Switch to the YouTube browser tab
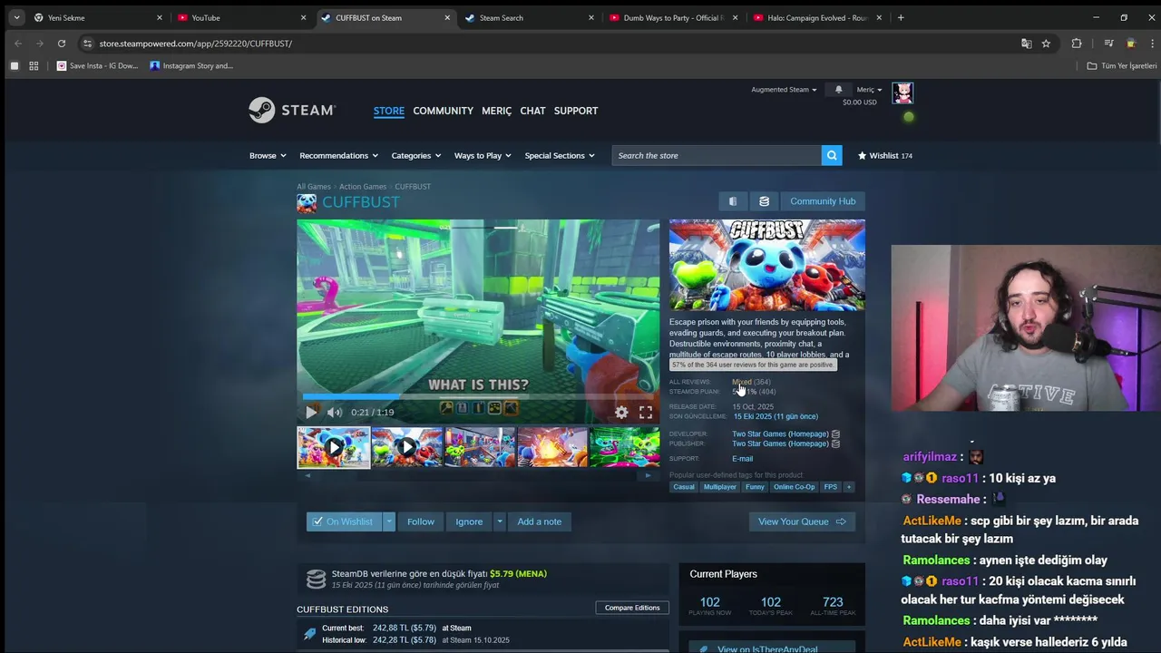The width and height of the screenshot is (1161, 653). 240,17
